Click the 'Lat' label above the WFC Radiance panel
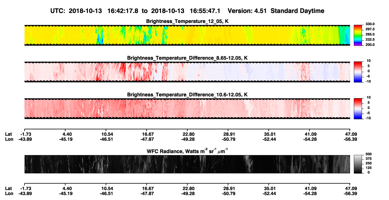Image resolution: width=389 pixels, height=200 pixels. point(8,134)
